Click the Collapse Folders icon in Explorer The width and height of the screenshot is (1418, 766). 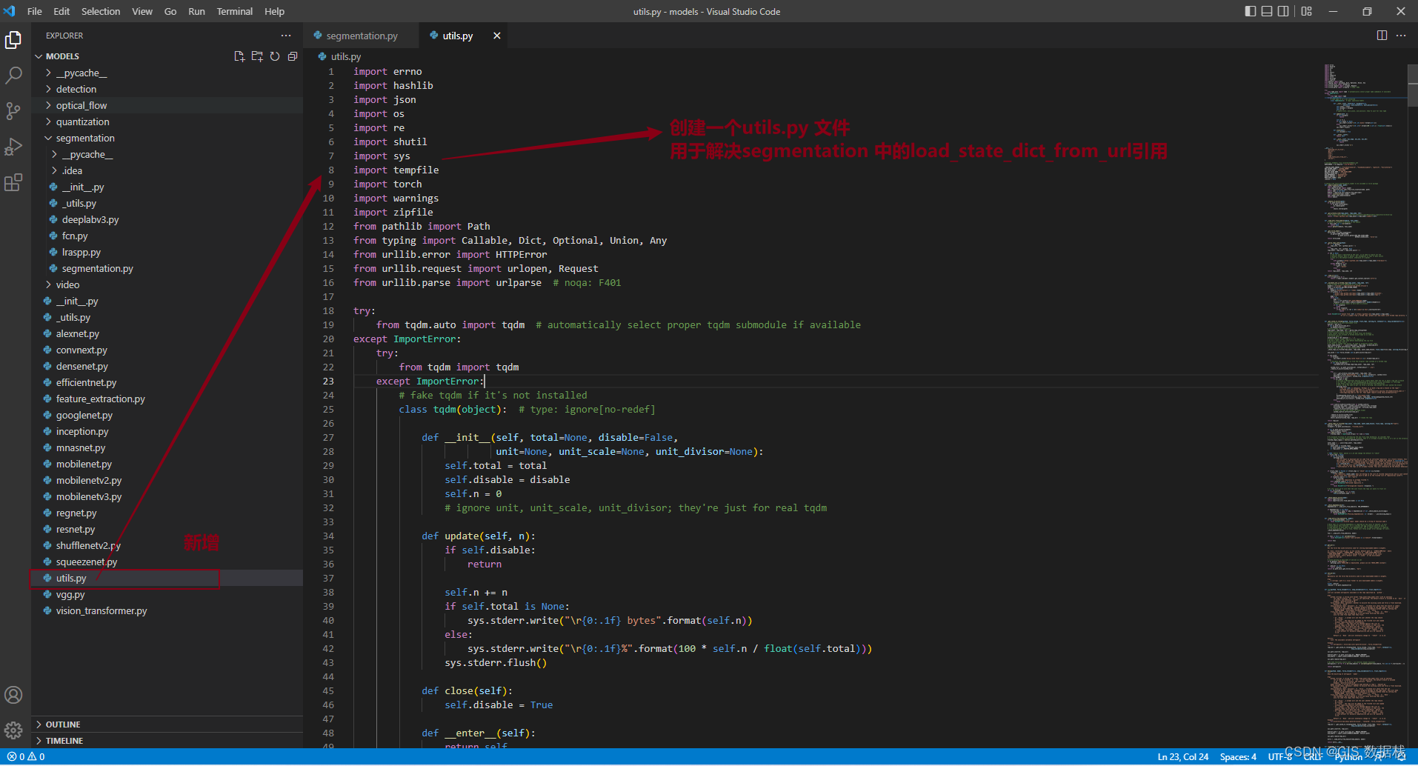pyautogui.click(x=292, y=56)
